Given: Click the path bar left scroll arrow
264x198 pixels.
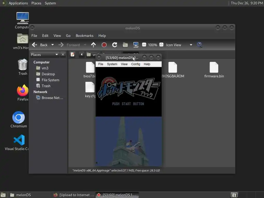Looking at the screenshot, I should click(82, 55).
